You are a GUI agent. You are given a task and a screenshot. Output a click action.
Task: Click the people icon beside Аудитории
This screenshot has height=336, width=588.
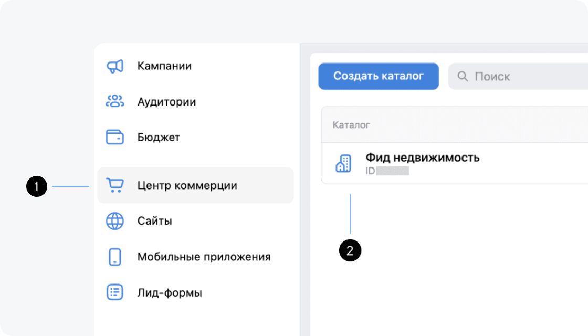click(x=115, y=102)
